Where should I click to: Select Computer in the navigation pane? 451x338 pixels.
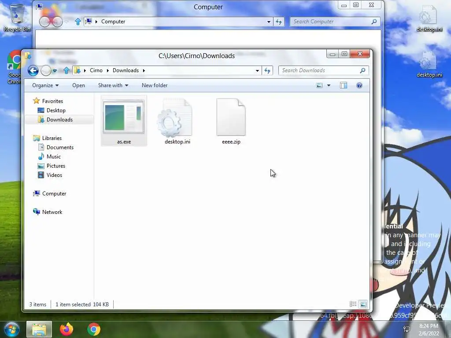pos(54,194)
